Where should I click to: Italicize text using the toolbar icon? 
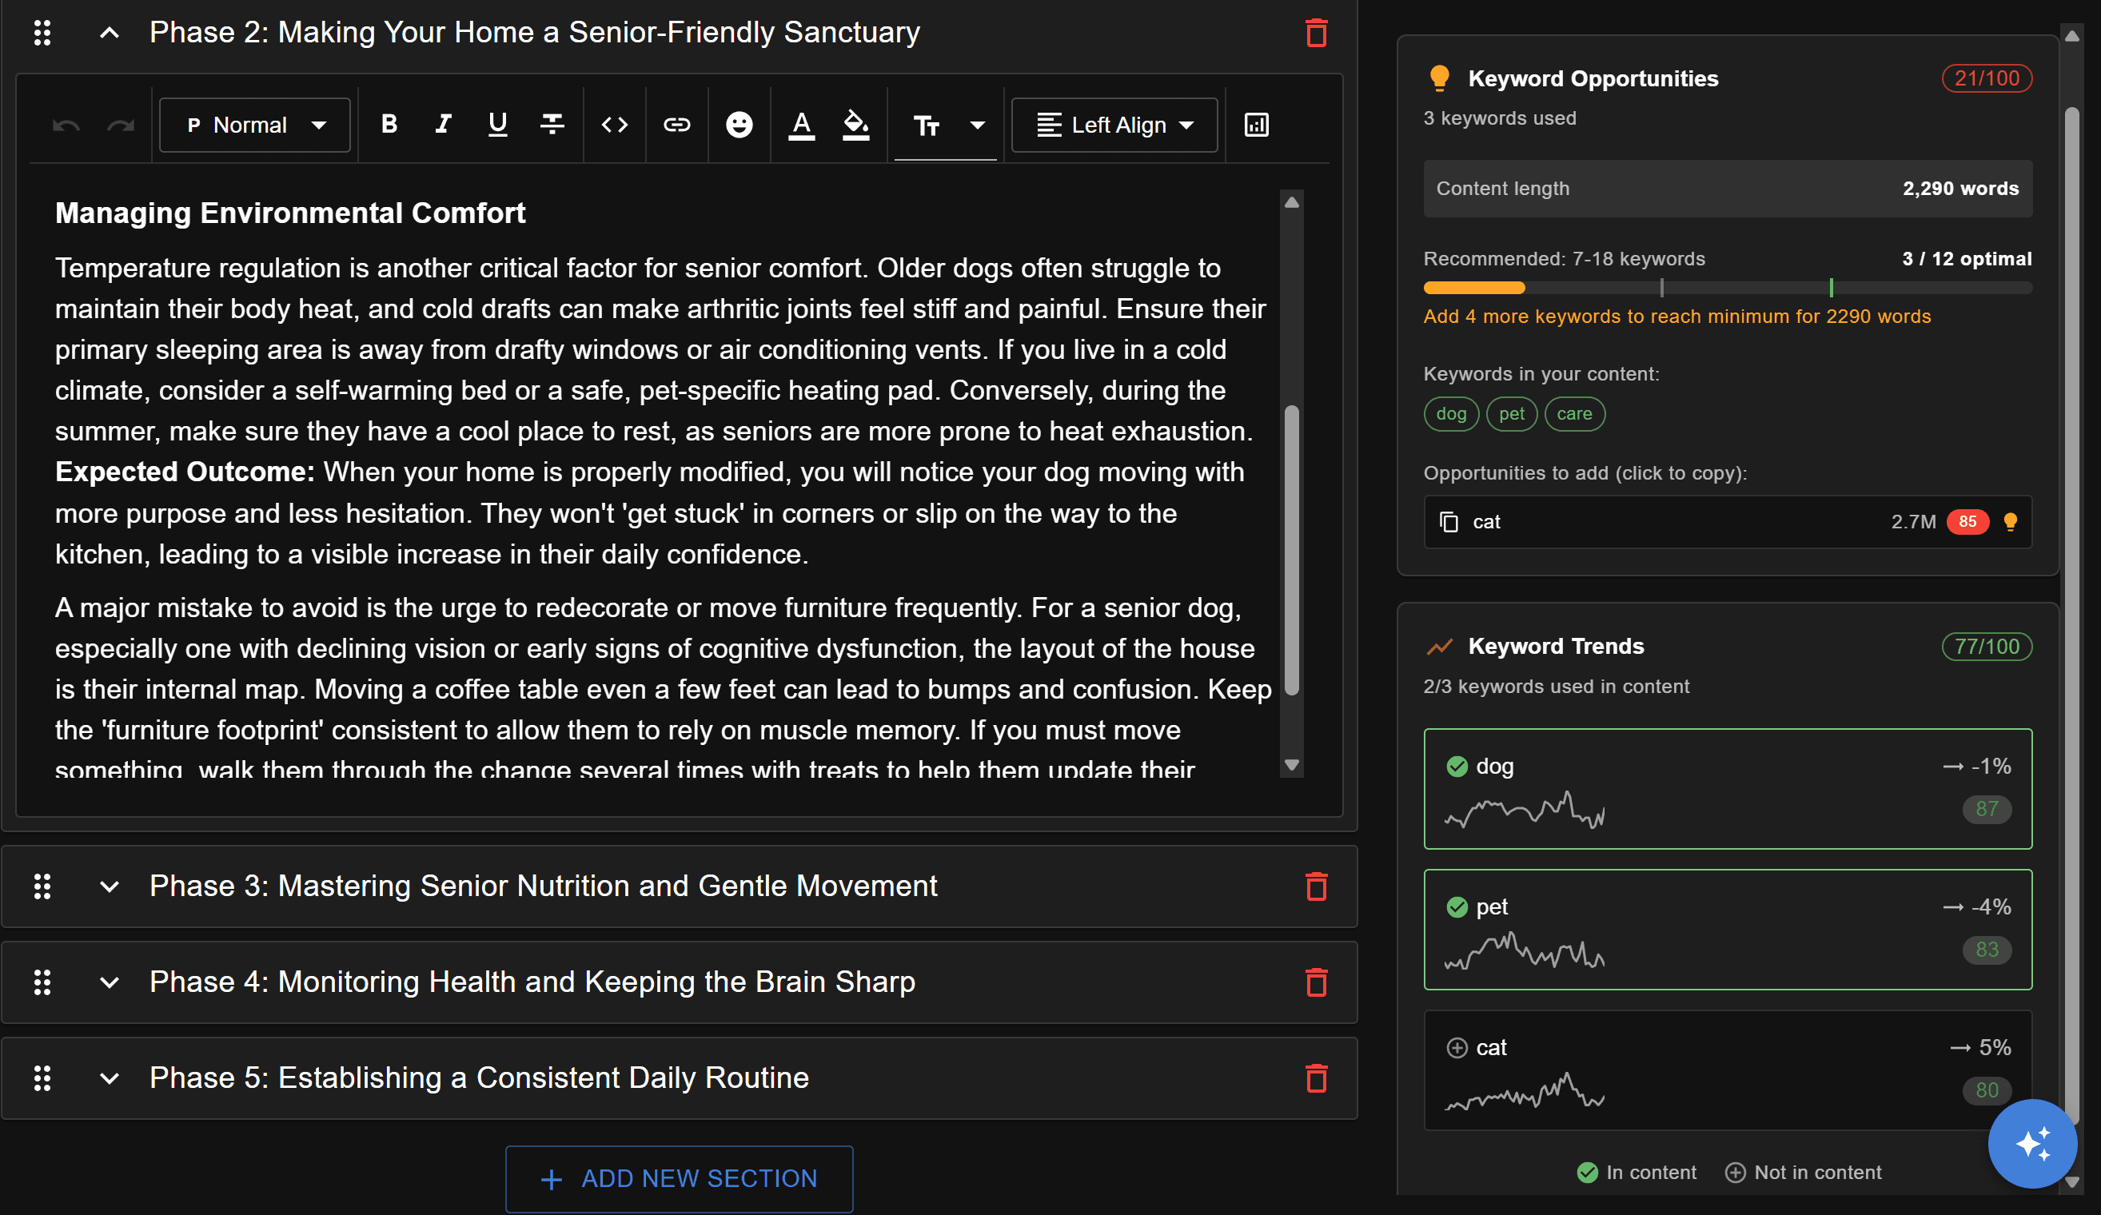pos(443,125)
